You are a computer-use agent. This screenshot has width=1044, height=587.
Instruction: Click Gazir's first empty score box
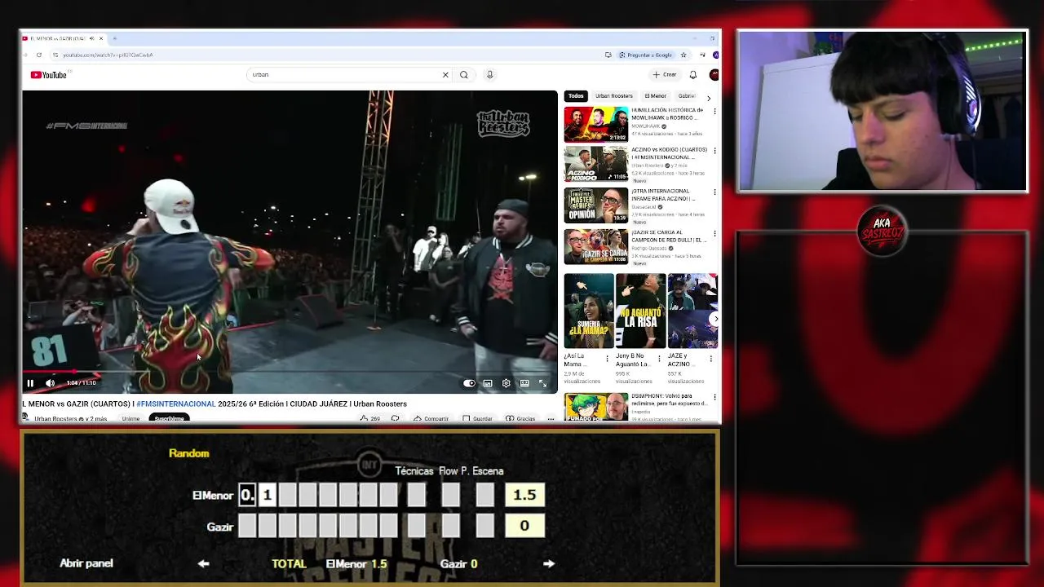246,526
